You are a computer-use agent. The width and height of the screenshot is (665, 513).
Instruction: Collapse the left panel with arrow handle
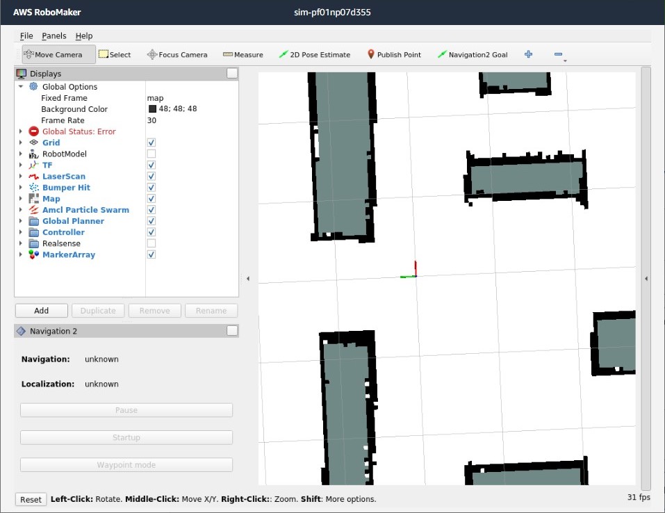[x=248, y=279]
